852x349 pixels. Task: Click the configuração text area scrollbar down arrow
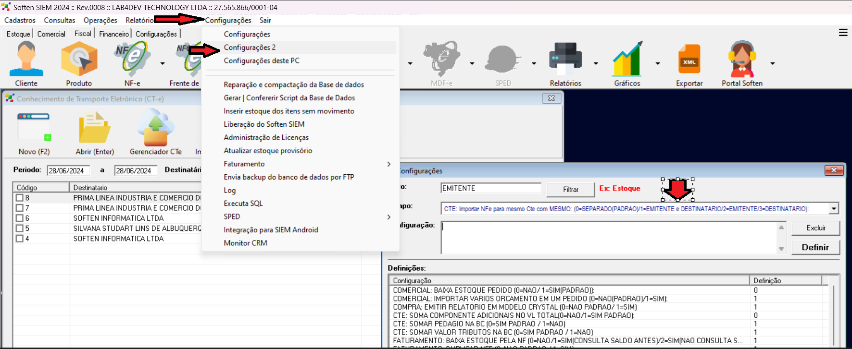tap(781, 249)
